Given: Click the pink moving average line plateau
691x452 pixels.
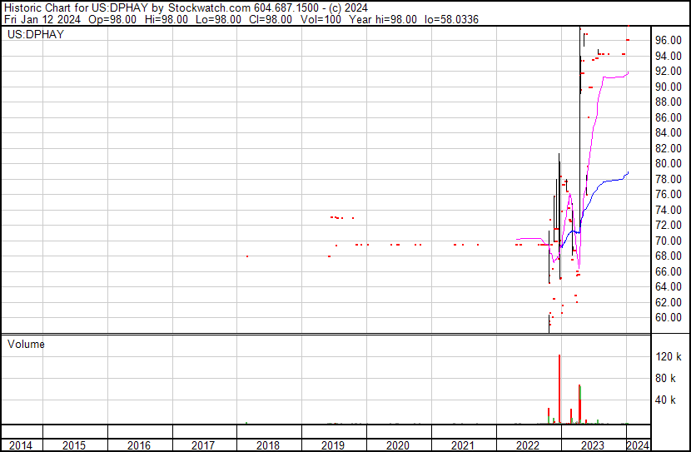Looking at the screenshot, I should click(614, 77).
